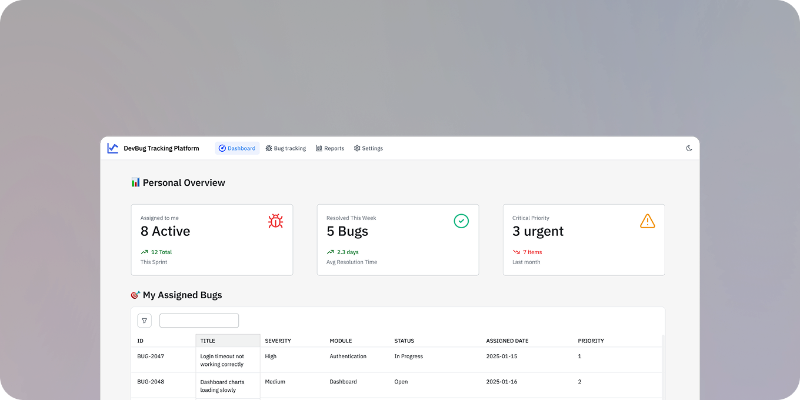The height and width of the screenshot is (400, 800).
Task: Click the upward trend arrow next to 2.3 days
Action: point(330,252)
